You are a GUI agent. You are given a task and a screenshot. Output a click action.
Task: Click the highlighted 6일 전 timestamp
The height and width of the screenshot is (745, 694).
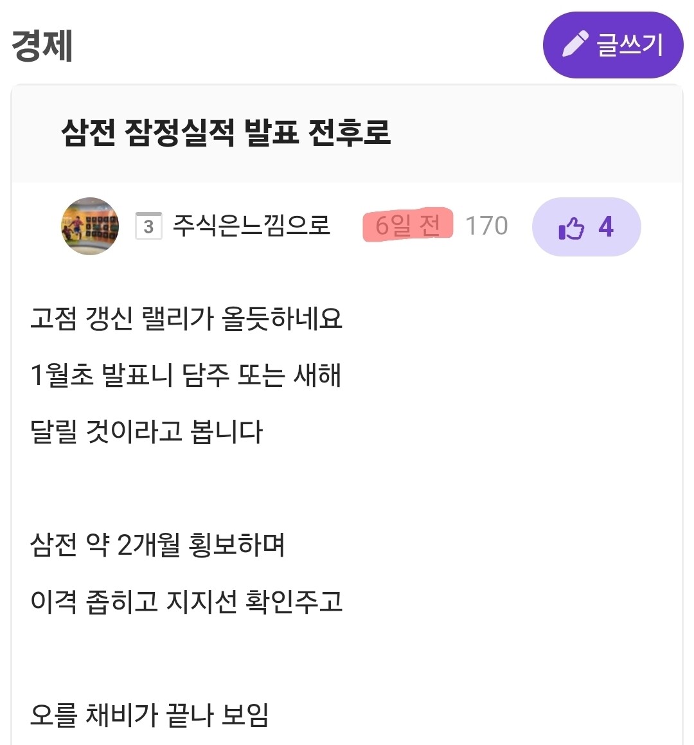407,225
